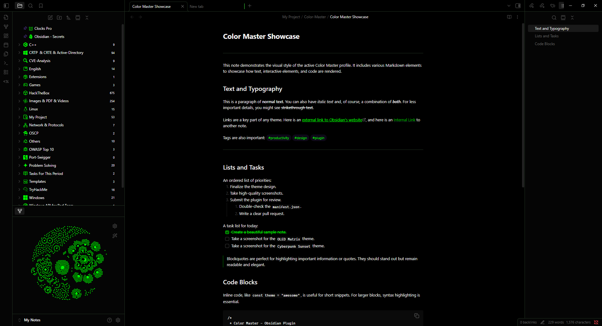Close the Color Master Showcase tab
Image resolution: width=602 pixels, height=326 pixels.
coord(182,6)
